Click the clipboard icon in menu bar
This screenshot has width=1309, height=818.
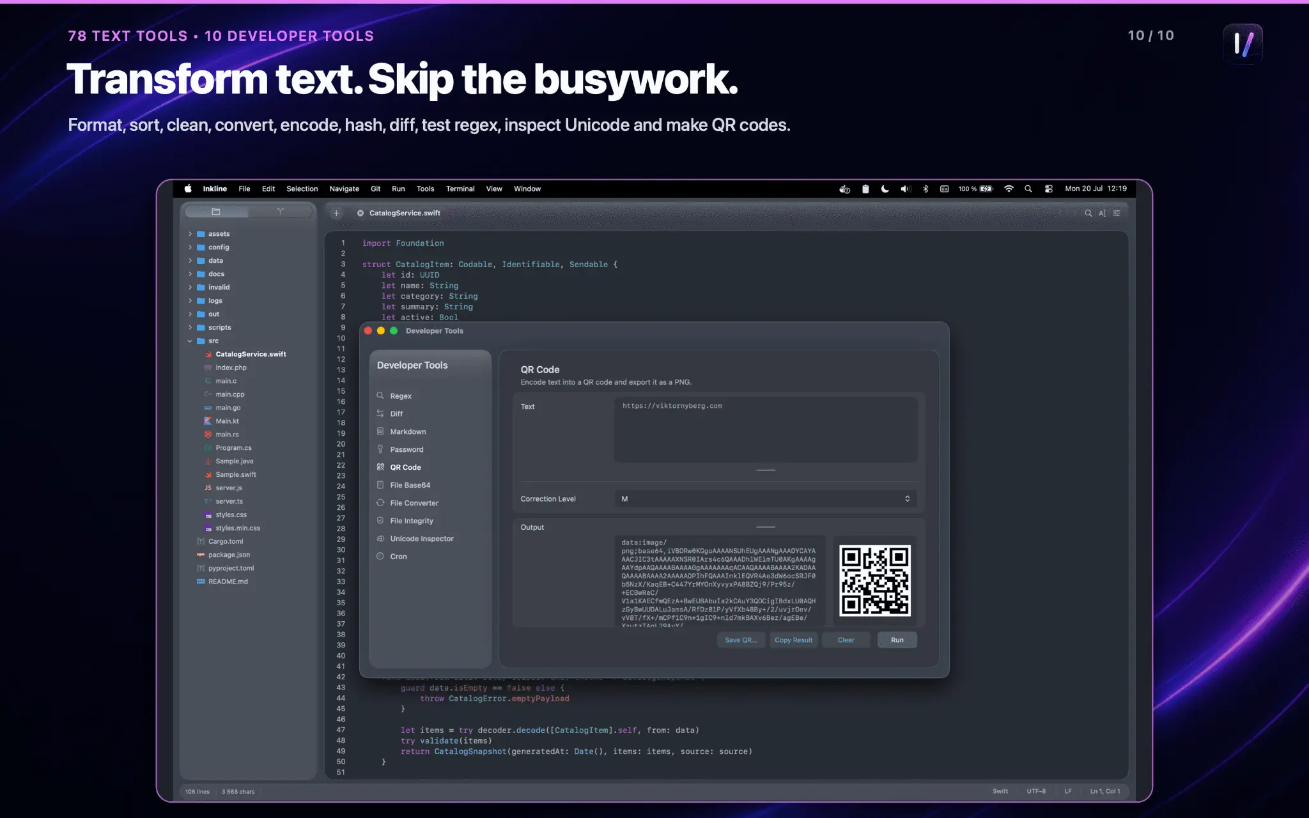(865, 189)
